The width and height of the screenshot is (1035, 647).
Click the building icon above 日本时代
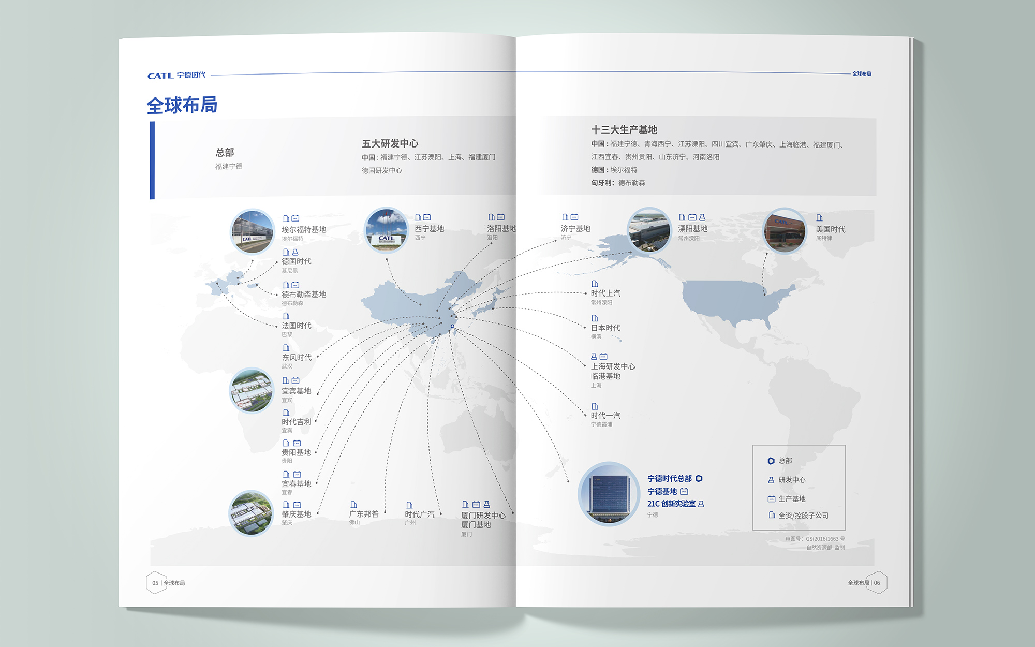(x=595, y=318)
